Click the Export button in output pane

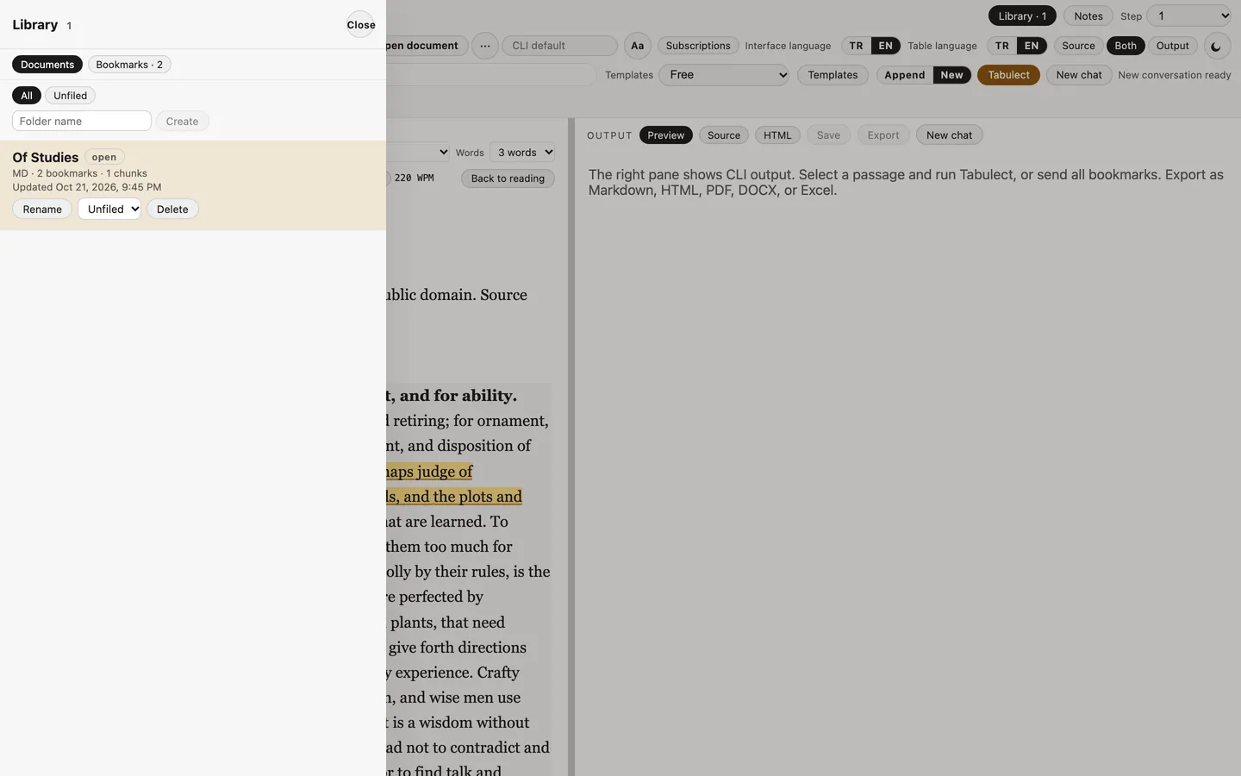pos(883,135)
